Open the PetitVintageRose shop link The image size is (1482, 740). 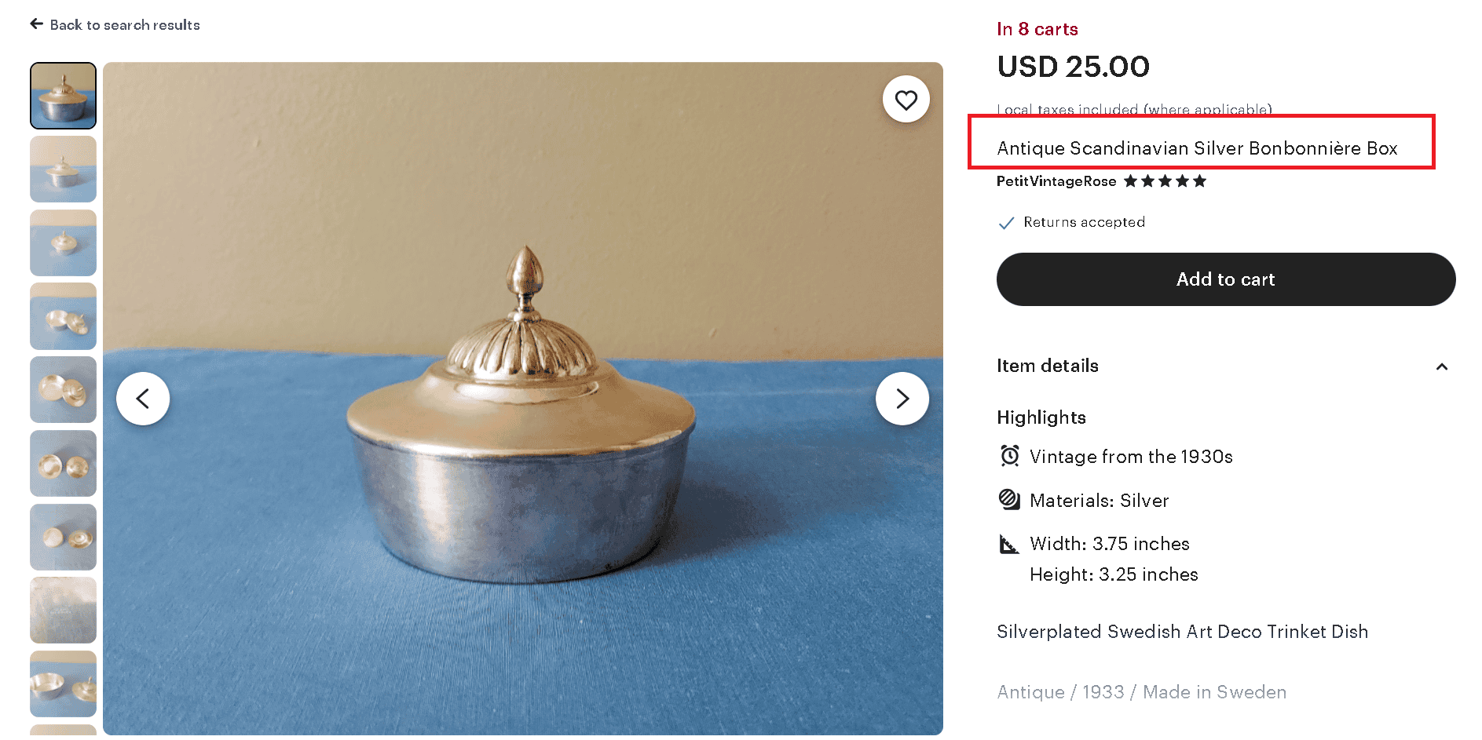pos(1056,181)
